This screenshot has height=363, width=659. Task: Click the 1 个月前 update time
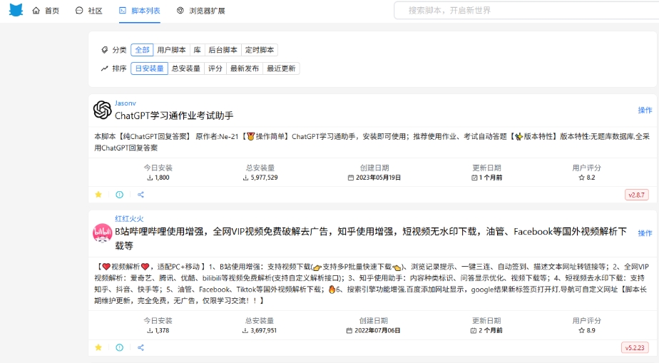[x=491, y=178]
